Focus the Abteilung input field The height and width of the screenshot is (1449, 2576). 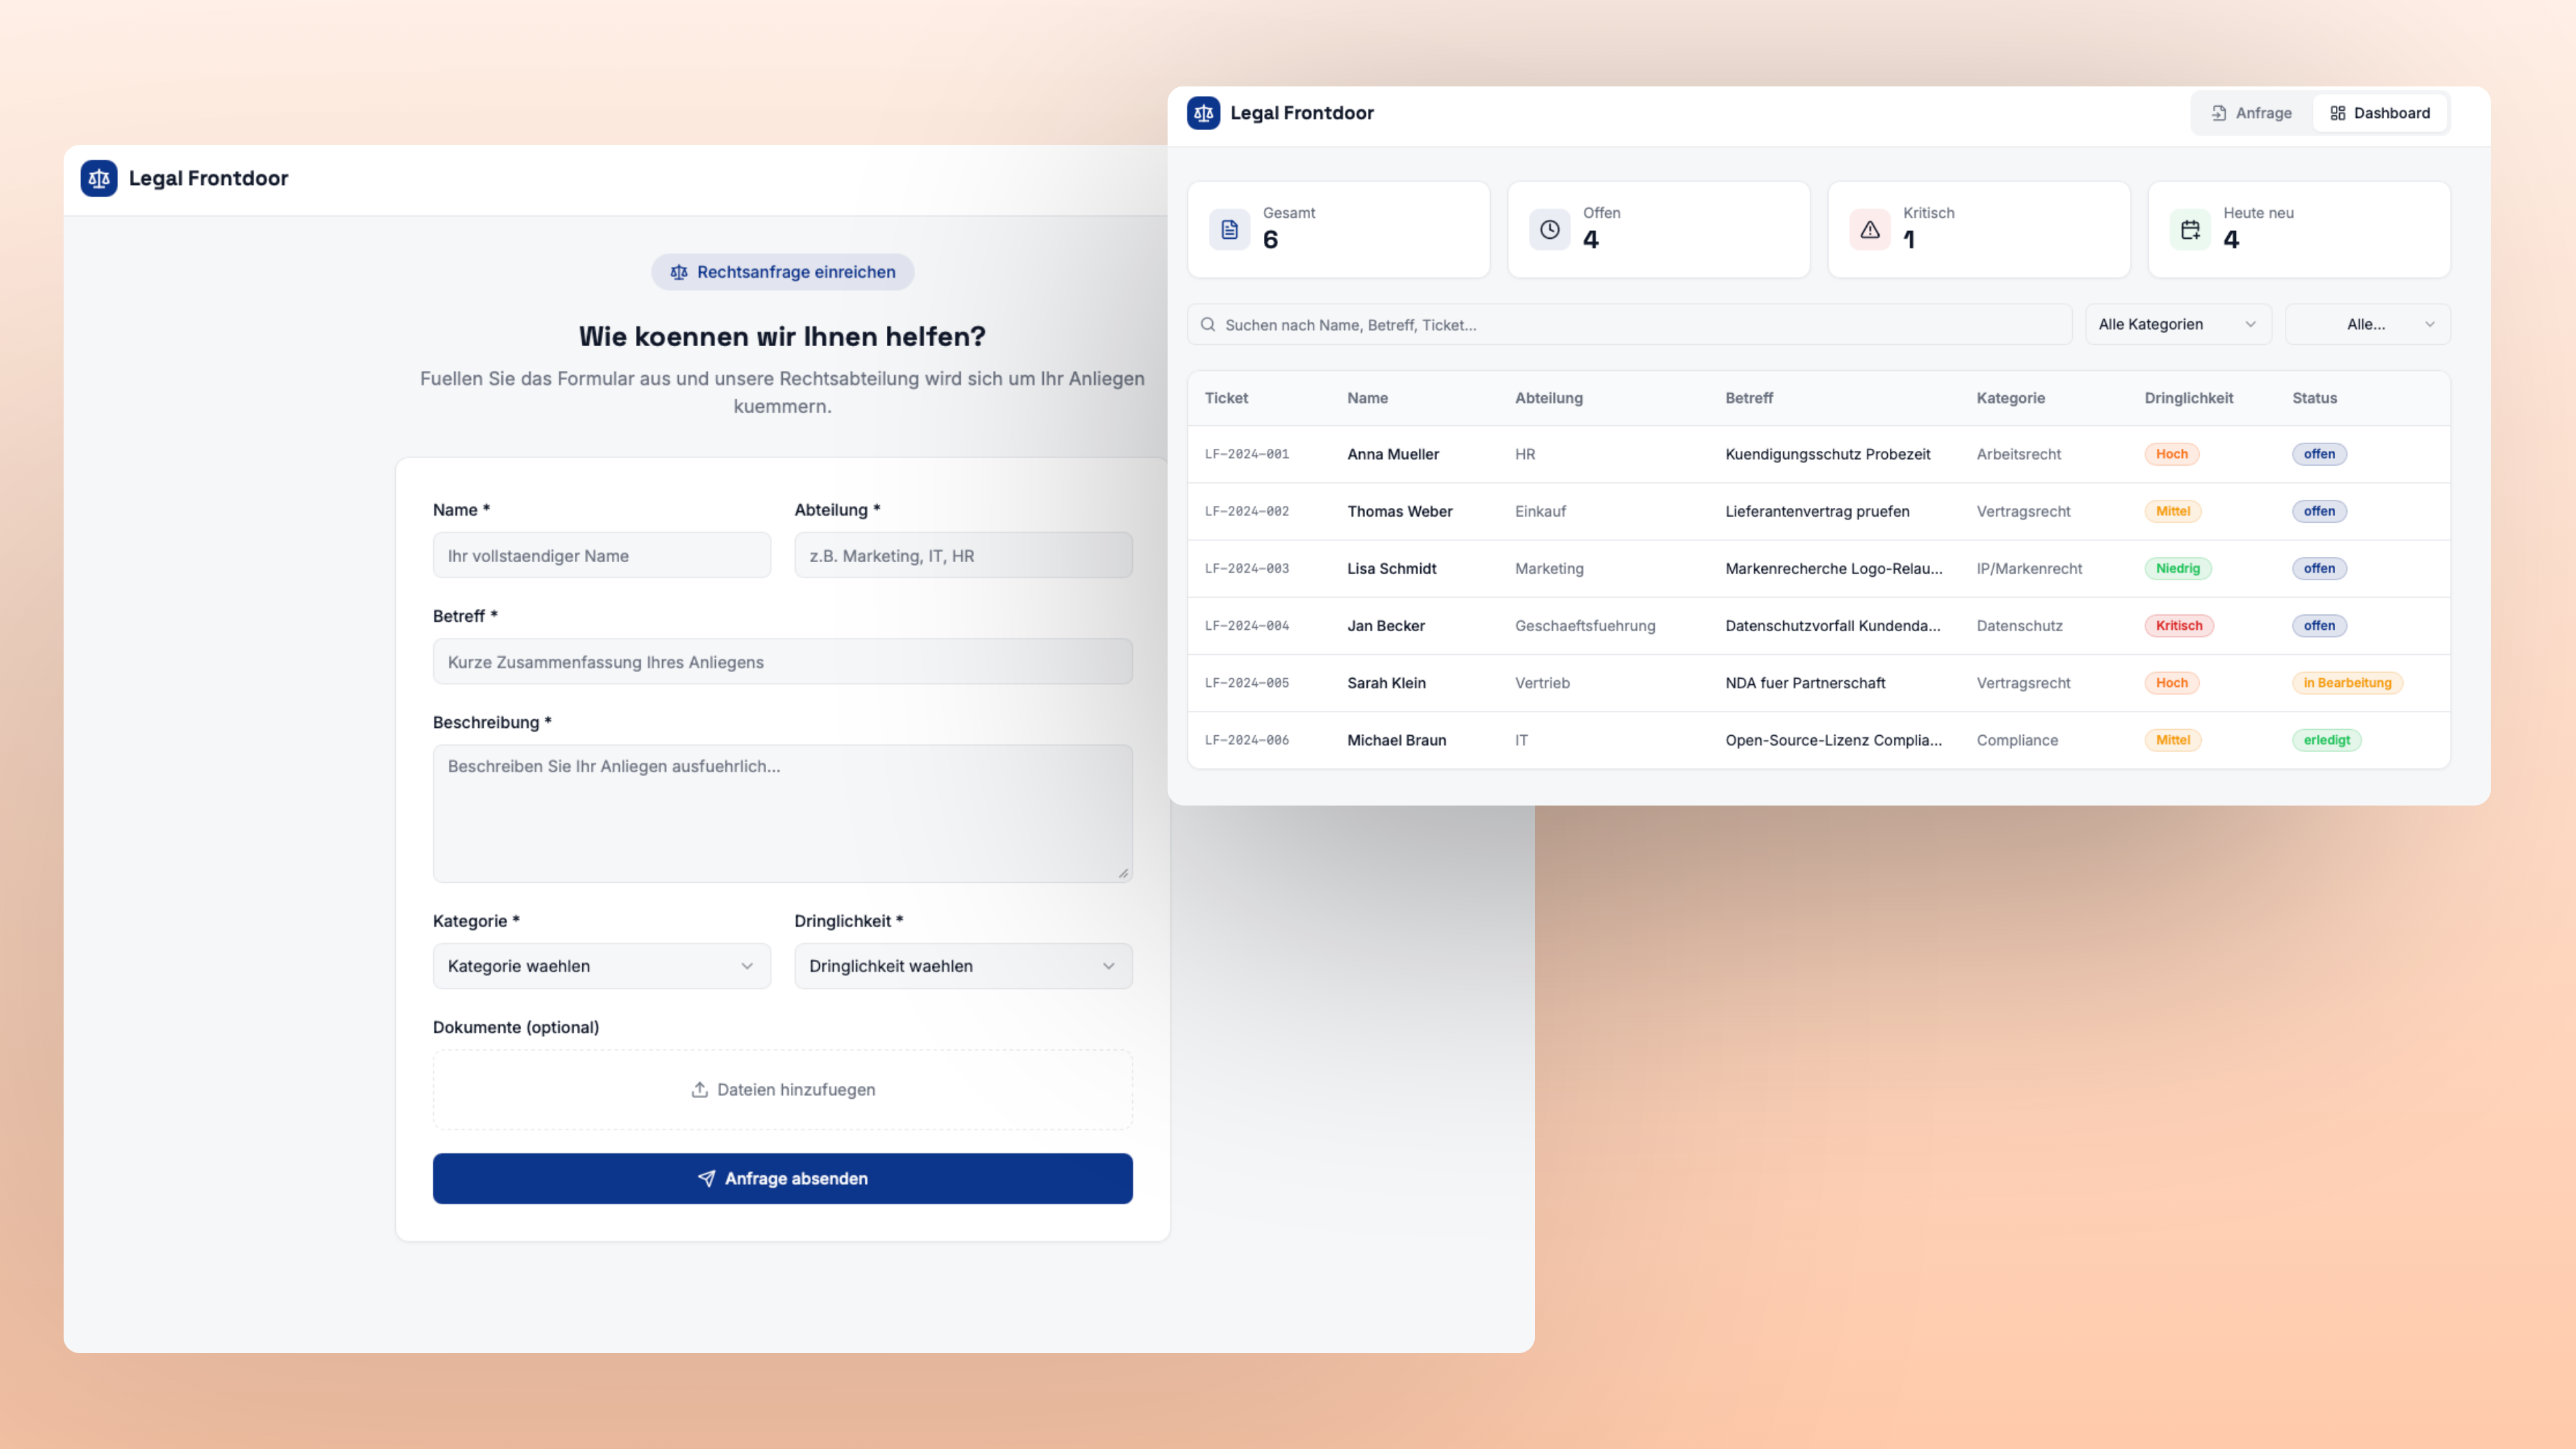pos(963,555)
